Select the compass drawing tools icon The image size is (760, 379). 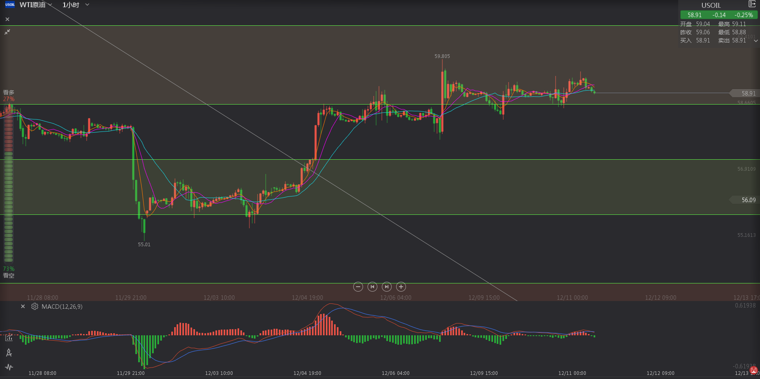click(x=9, y=352)
